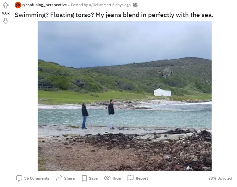Click the Report button label
This screenshot has width=237, height=187.
point(141,178)
